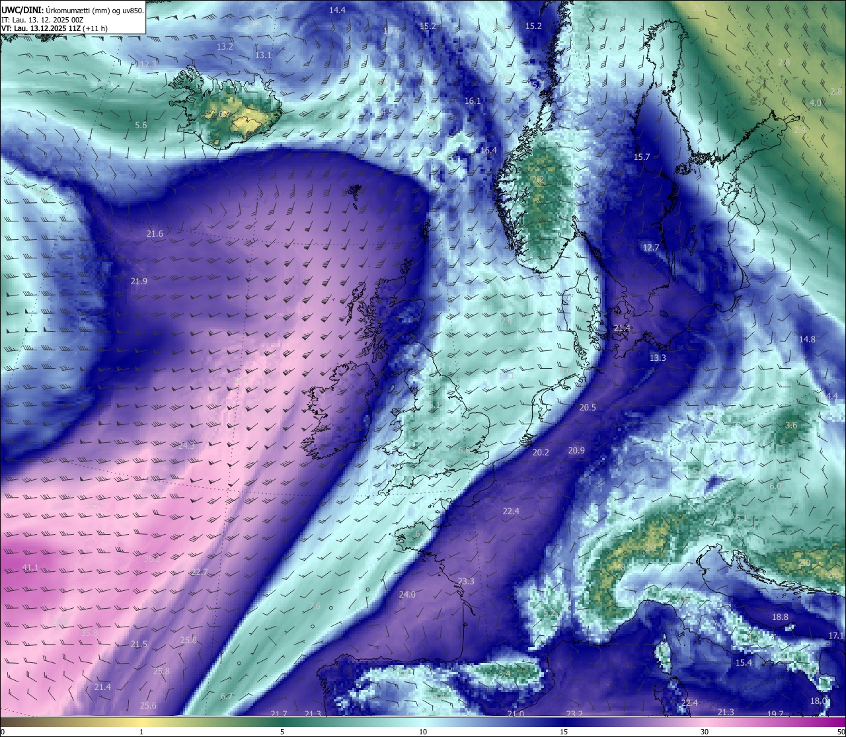Click the valid time 'VT: Lau. 13.12.2025 11Z (+11 h)'

pyautogui.click(x=54, y=28)
